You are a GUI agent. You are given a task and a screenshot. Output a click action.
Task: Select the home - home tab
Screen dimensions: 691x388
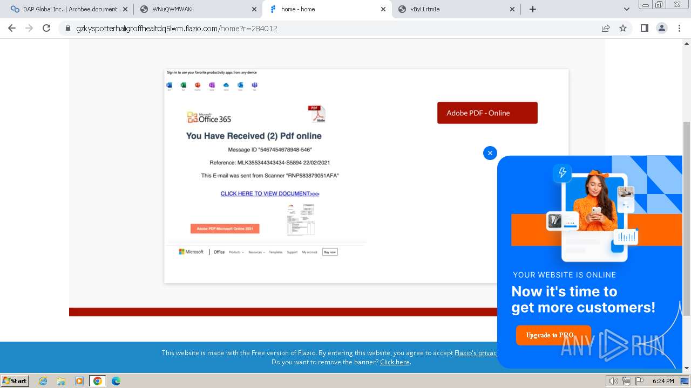click(x=327, y=9)
